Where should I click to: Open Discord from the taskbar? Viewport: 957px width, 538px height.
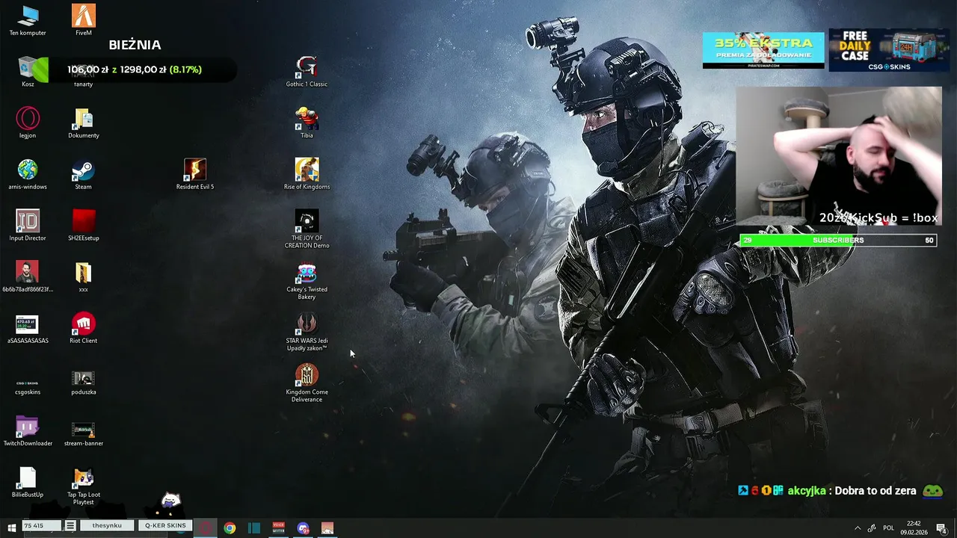click(303, 528)
